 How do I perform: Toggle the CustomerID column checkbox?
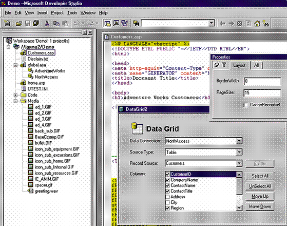click(x=167, y=174)
